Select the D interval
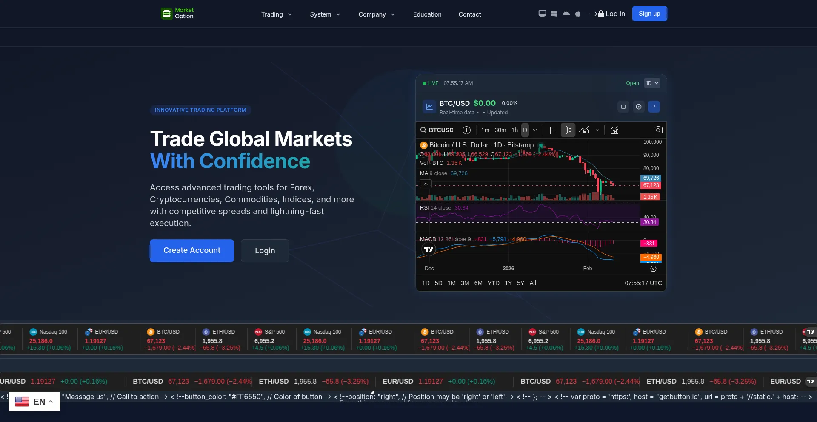This screenshot has width=817, height=422. pos(525,130)
